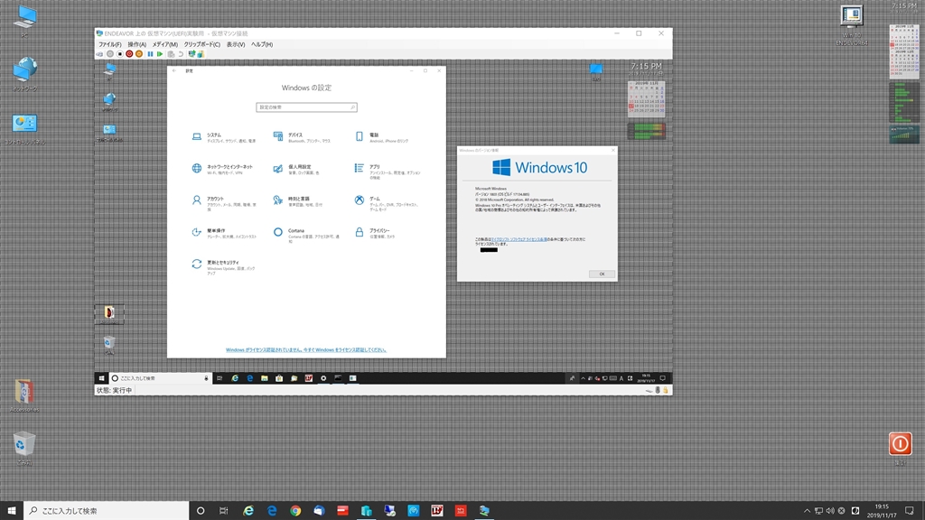The width and height of the screenshot is (925, 520).
Task: Click Task View in the guest taskbar
Action: coord(220,378)
